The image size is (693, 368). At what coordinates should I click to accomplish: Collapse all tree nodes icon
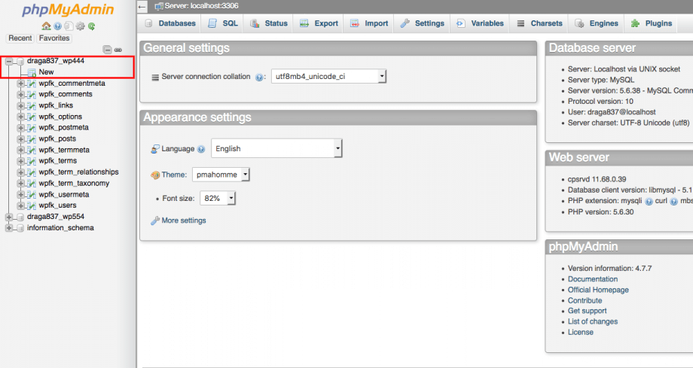107,50
